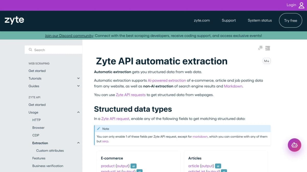Image resolution: width=307 pixels, height=172 pixels.
Task: Open the CDP sidebar item
Action: pos(36,135)
